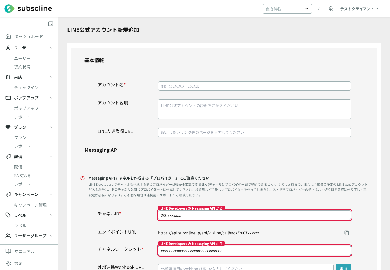Open 配信 sub-item in sidebar
The height and width of the screenshot is (270, 390).
[18, 167]
